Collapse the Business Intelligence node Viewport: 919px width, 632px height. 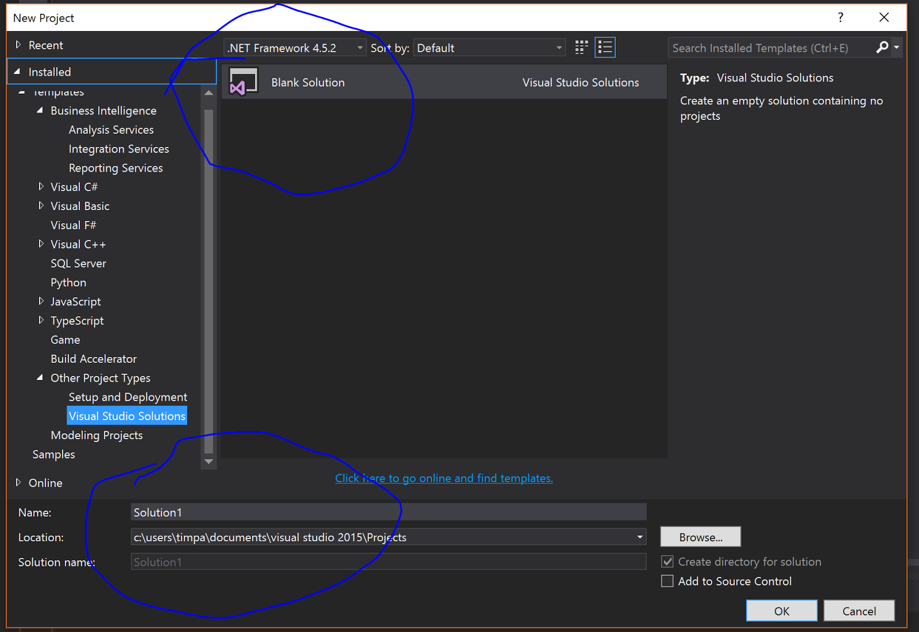(40, 110)
